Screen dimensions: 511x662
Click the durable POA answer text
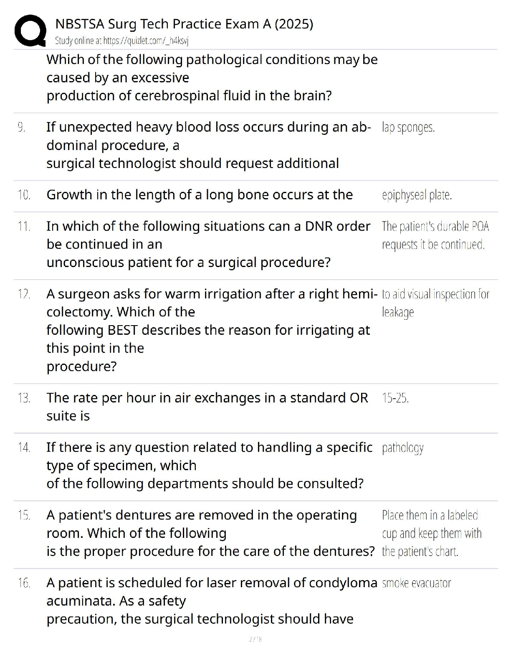[x=435, y=235]
